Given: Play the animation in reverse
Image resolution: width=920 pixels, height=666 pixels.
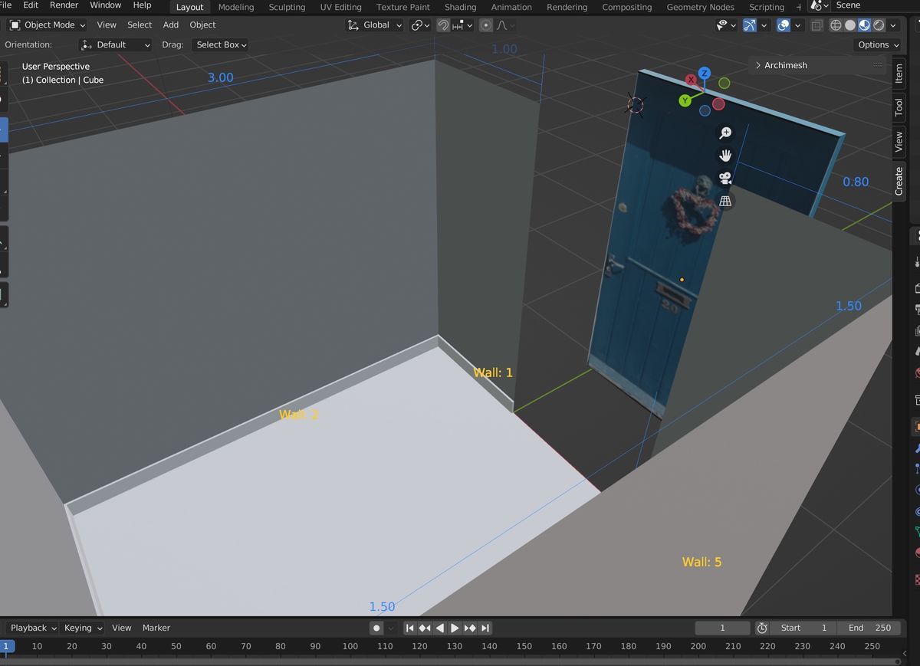Looking at the screenshot, I should (x=439, y=628).
